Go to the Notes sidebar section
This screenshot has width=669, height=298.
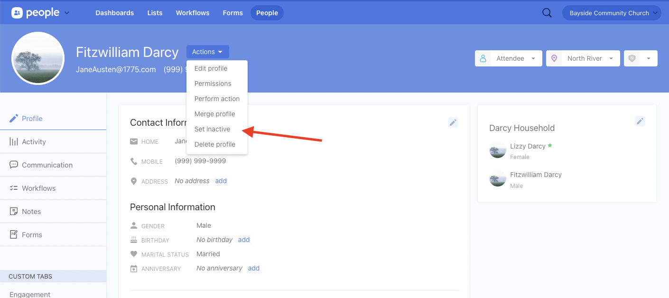click(31, 211)
